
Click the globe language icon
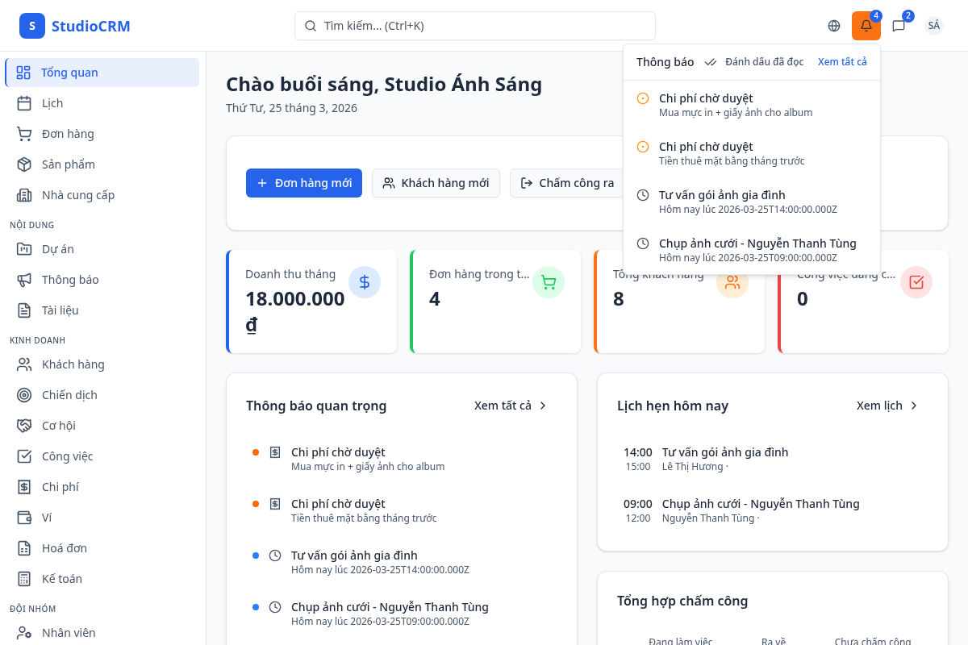pyautogui.click(x=834, y=26)
